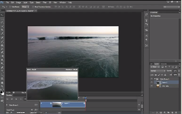Select the Layer 1 clip in timeline
182x114 pixels.
point(73,105)
